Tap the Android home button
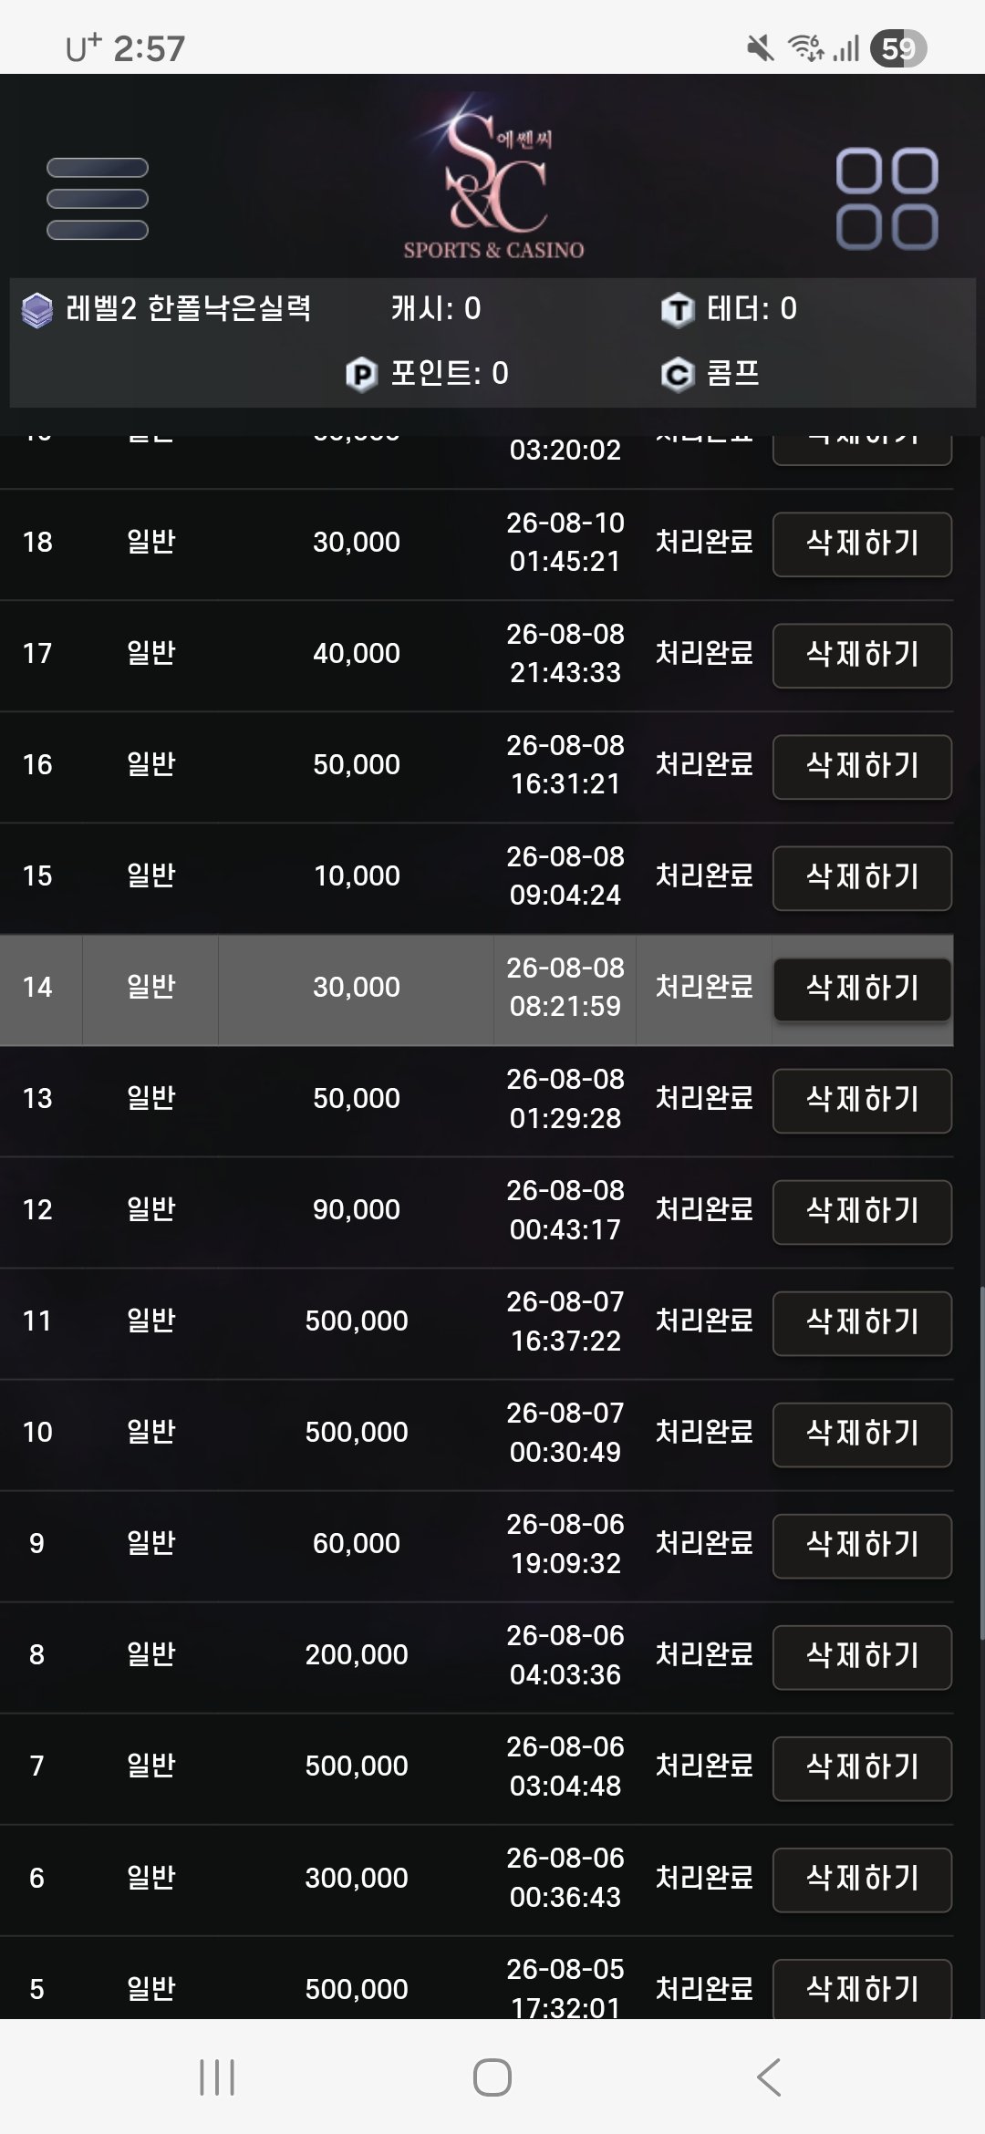 [493, 2077]
